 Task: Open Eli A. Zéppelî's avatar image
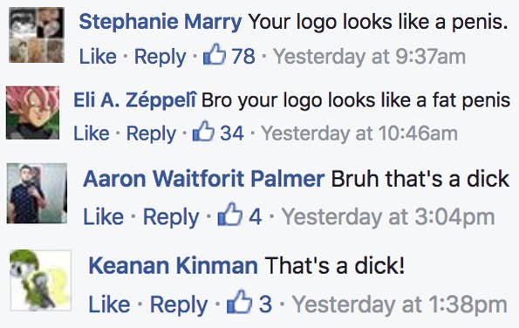point(33,113)
